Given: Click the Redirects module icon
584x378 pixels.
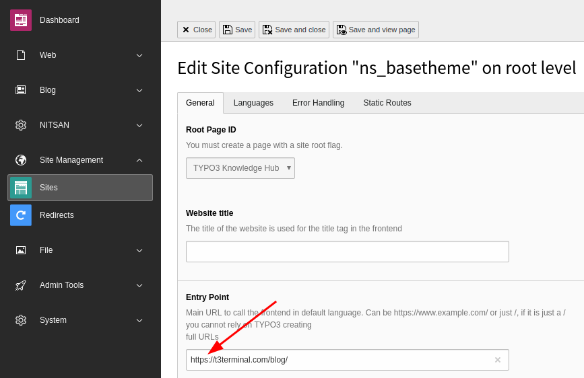Looking at the screenshot, I should pyautogui.click(x=21, y=215).
